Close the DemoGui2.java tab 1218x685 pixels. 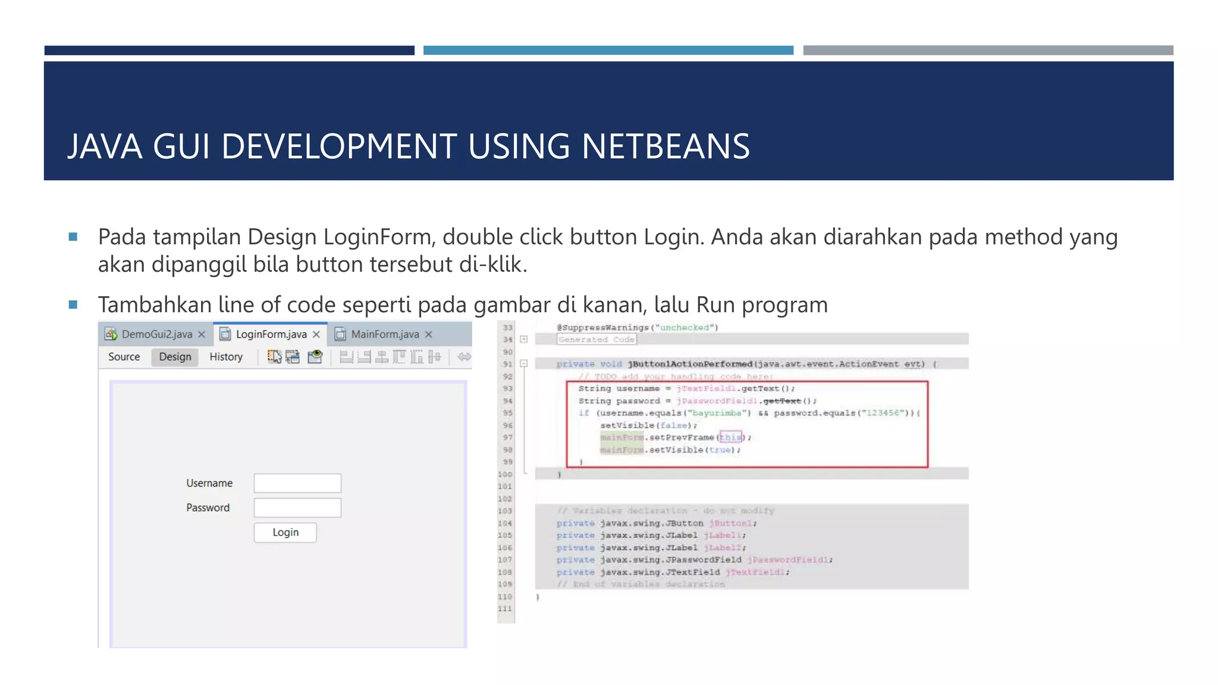pos(202,334)
